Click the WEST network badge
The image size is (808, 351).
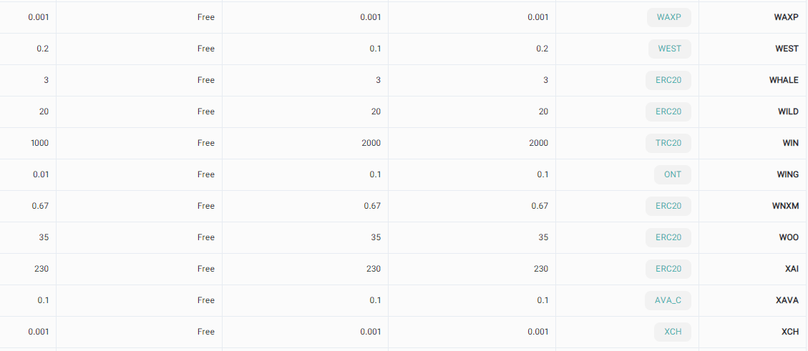(669, 49)
